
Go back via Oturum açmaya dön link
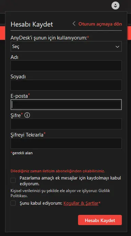pyautogui.click(x=100, y=24)
